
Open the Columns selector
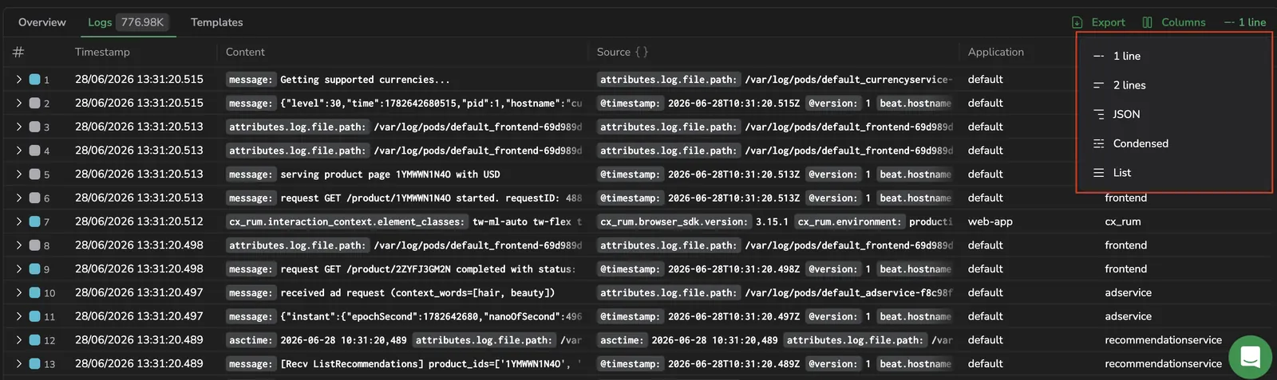pyautogui.click(x=1174, y=22)
